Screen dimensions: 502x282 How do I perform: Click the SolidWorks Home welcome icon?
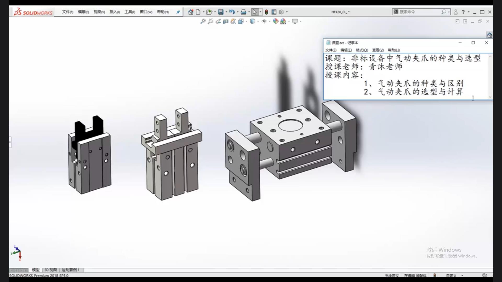click(x=191, y=12)
